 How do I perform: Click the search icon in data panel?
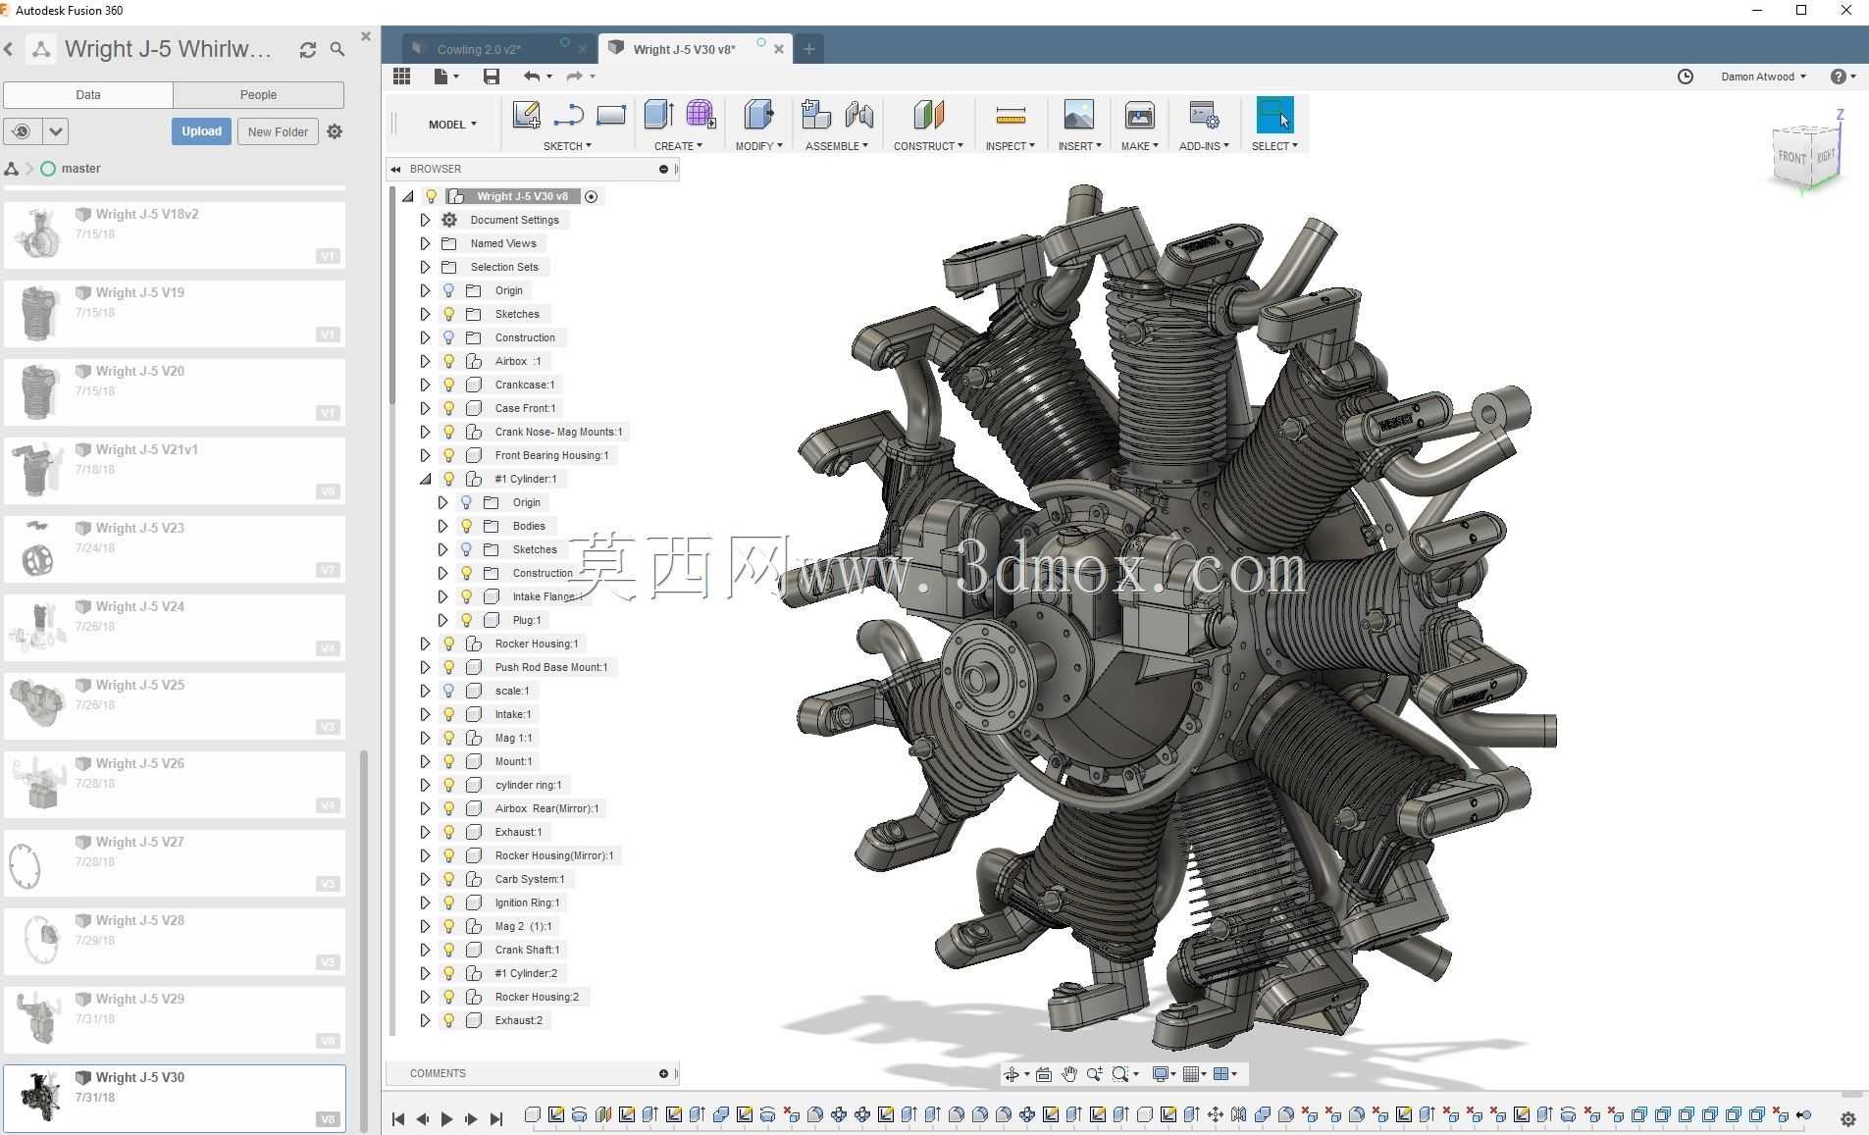tap(337, 49)
